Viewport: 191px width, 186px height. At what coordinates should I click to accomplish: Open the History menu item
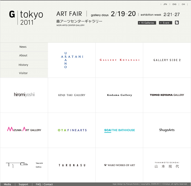(24, 65)
